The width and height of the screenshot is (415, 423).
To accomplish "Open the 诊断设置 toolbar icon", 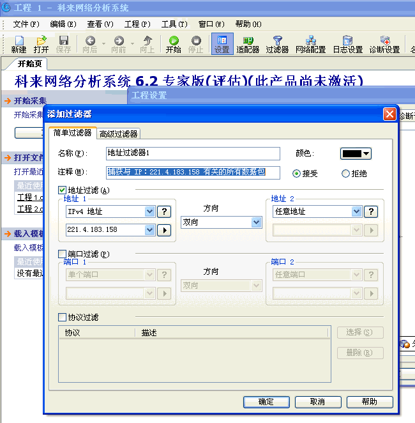I will pyautogui.click(x=384, y=44).
